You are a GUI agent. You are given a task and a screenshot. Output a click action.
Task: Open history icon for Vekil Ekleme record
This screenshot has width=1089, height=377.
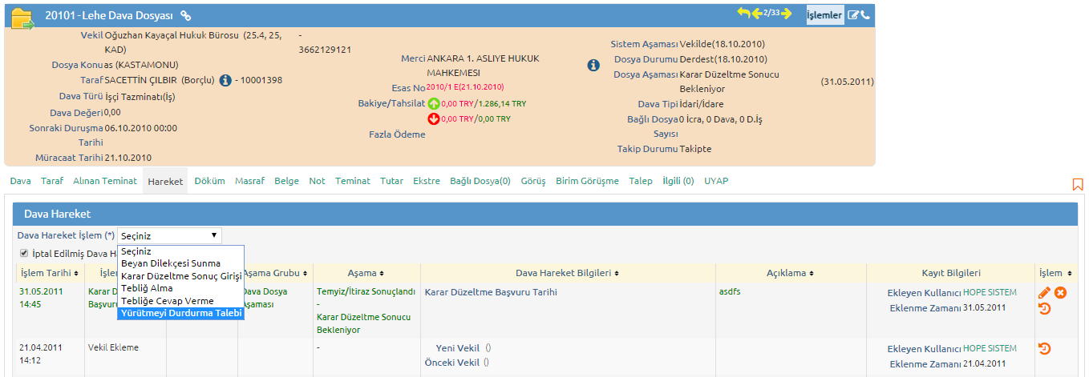coord(1044,348)
